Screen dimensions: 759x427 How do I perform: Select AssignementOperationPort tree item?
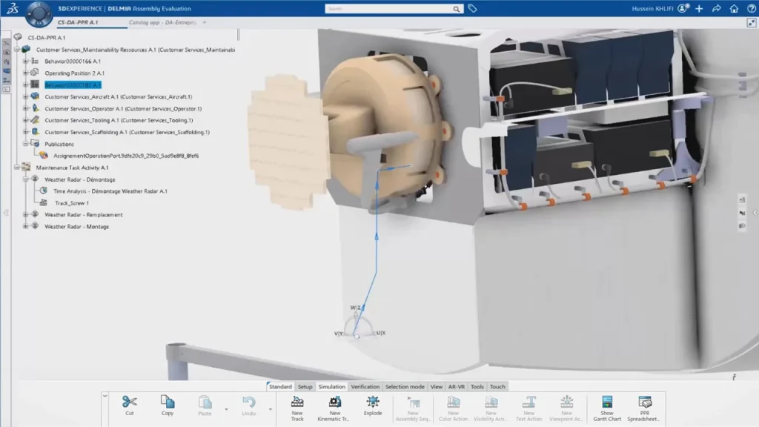pyautogui.click(x=126, y=156)
